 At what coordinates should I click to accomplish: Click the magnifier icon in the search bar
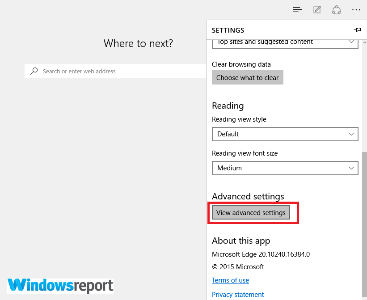pyautogui.click(x=34, y=71)
